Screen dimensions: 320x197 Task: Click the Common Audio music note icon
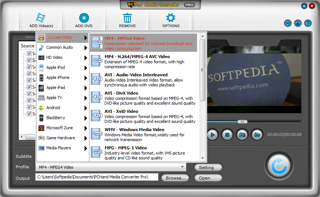pyautogui.click(x=41, y=48)
